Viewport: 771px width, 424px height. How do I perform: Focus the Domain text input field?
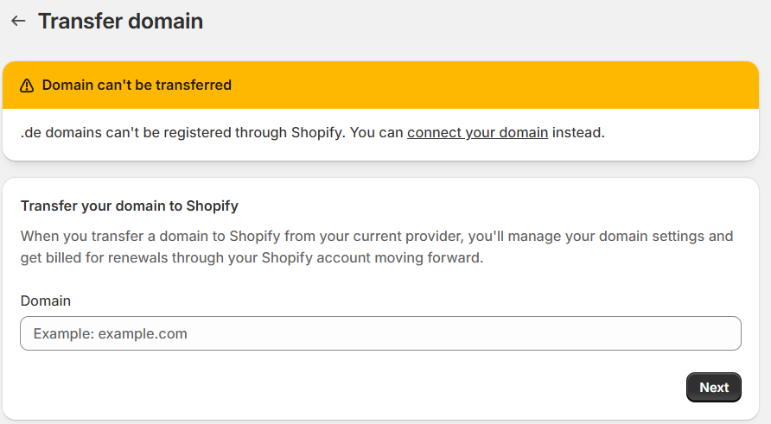[x=380, y=333]
